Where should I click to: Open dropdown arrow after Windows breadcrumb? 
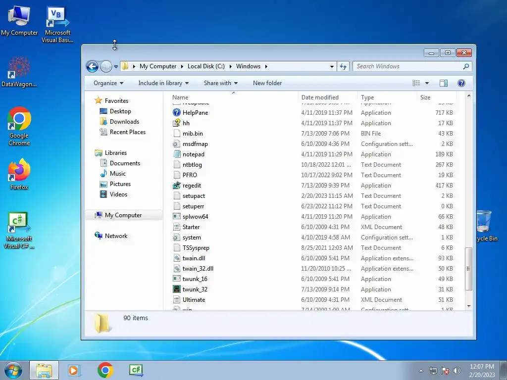coord(266,66)
